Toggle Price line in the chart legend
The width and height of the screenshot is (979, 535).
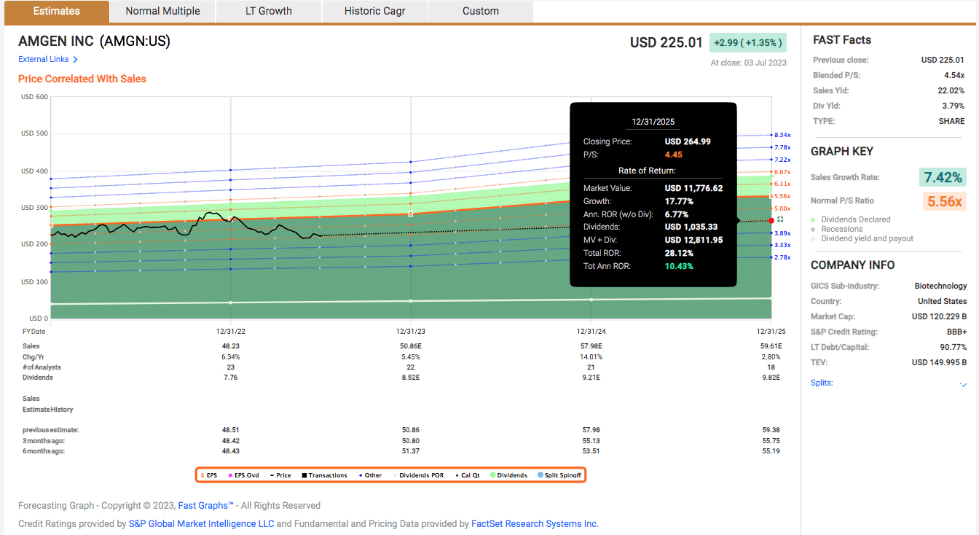click(279, 475)
